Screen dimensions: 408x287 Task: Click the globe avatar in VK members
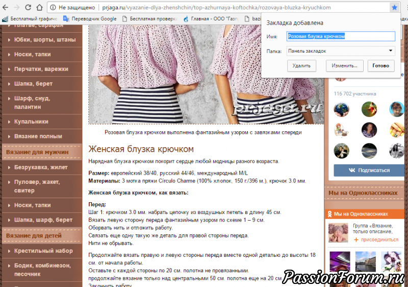[341, 109]
